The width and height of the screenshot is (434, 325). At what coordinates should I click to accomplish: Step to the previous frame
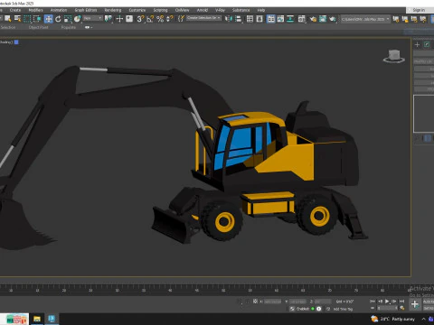tap(380, 302)
